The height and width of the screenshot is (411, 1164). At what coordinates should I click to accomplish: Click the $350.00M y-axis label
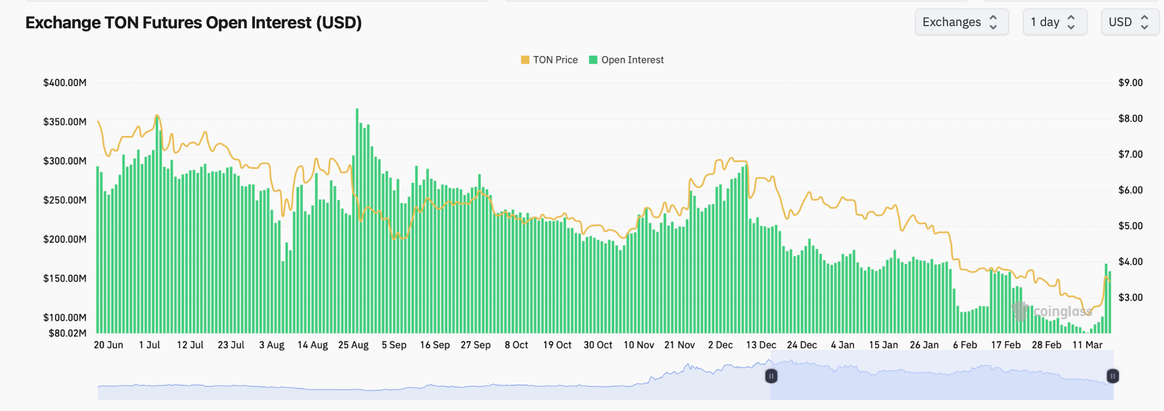point(65,122)
